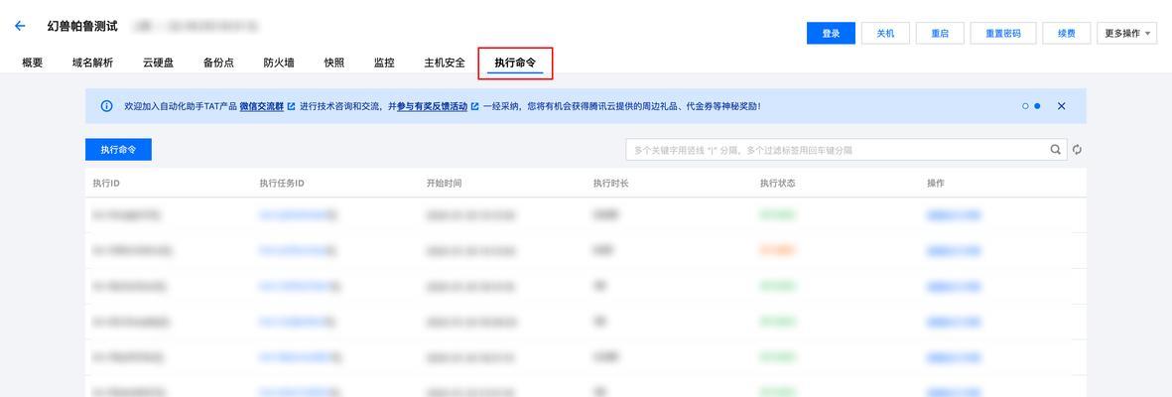
Task: Click the instance name 幻兽帕鲁测试
Action: [82, 26]
